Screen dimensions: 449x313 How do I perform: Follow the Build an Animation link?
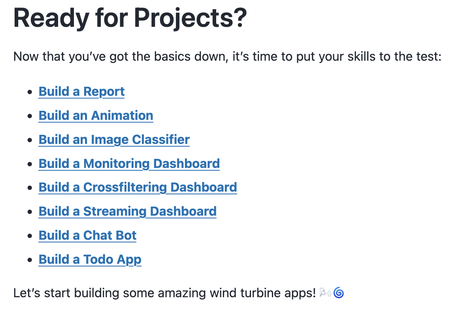pos(96,116)
